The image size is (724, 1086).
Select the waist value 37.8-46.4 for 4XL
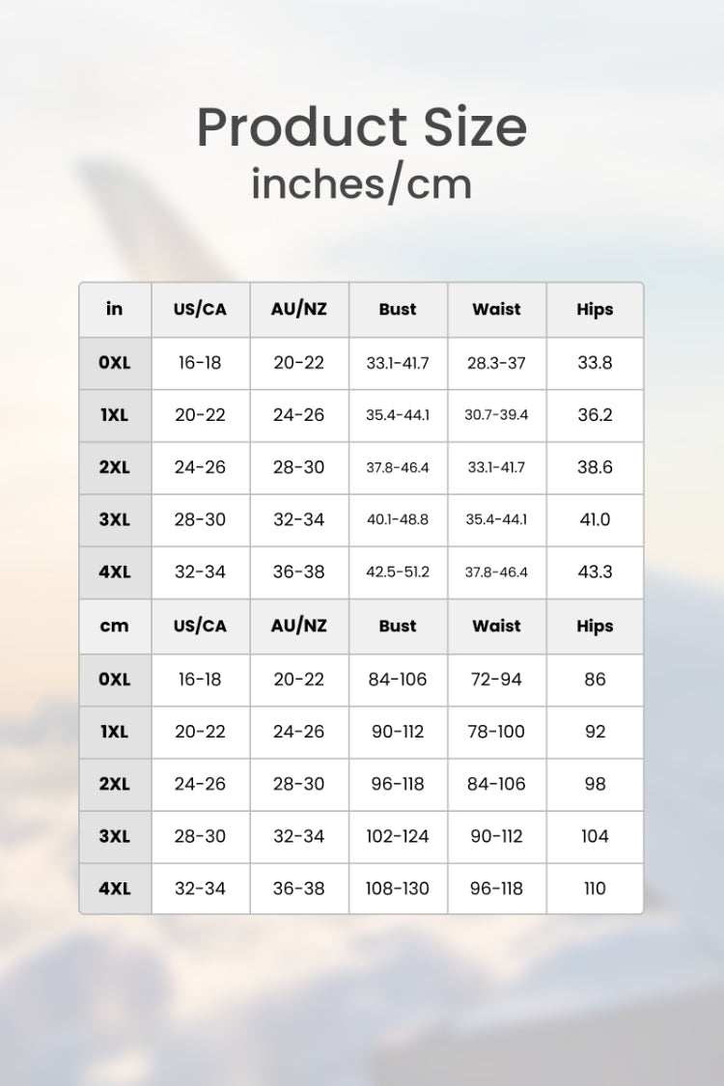[x=496, y=571]
